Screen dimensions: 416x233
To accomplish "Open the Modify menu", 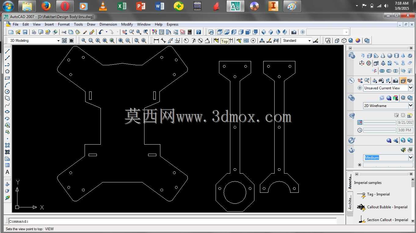I will [127, 24].
